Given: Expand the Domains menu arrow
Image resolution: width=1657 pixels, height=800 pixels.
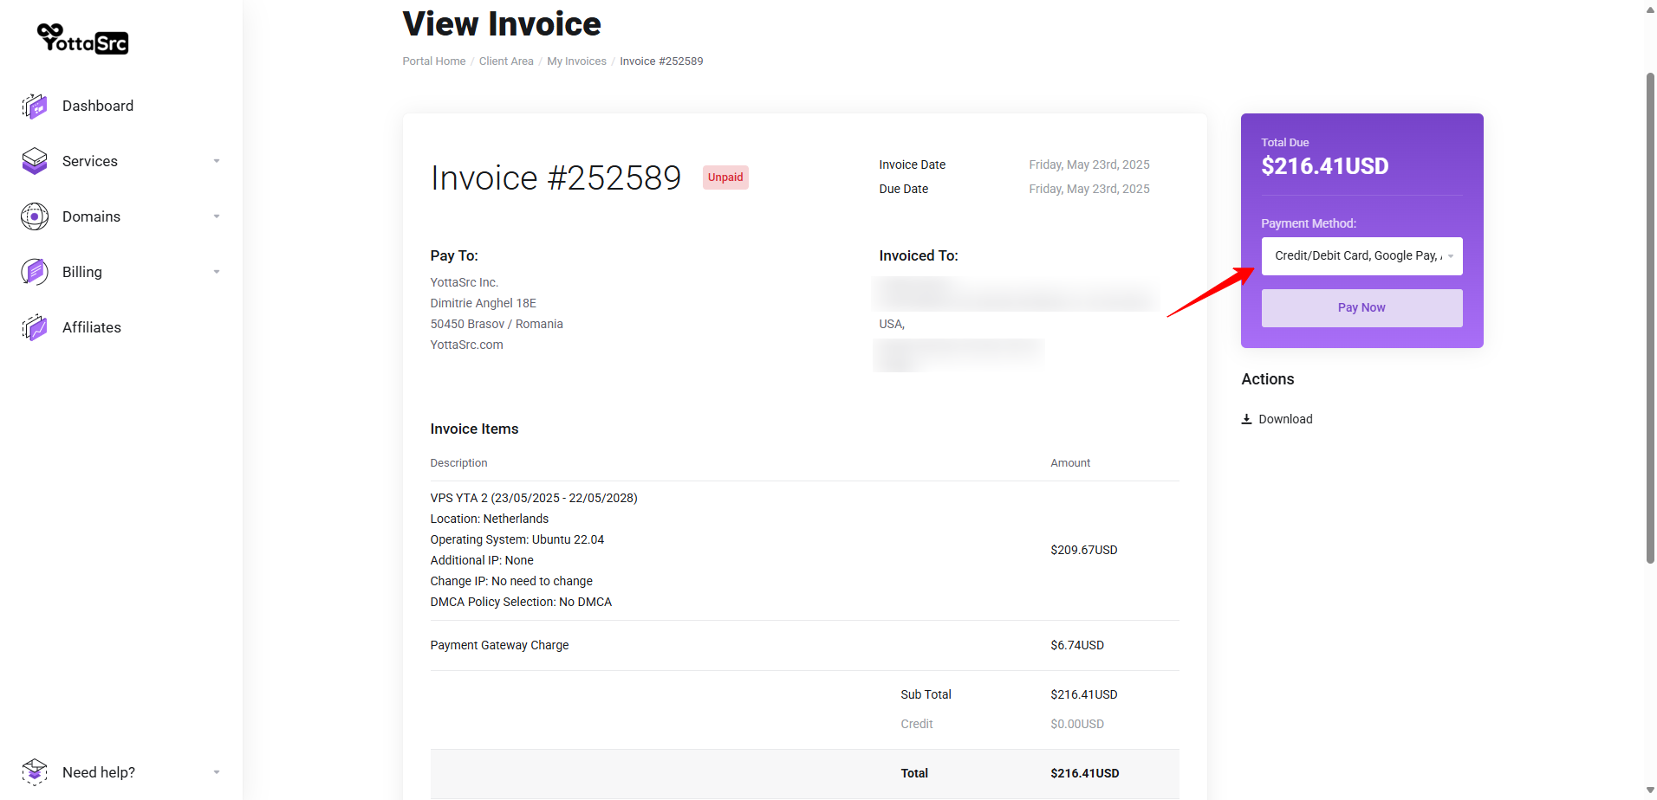Looking at the screenshot, I should pos(217,216).
